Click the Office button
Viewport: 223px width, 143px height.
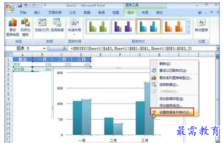coord(10,8)
